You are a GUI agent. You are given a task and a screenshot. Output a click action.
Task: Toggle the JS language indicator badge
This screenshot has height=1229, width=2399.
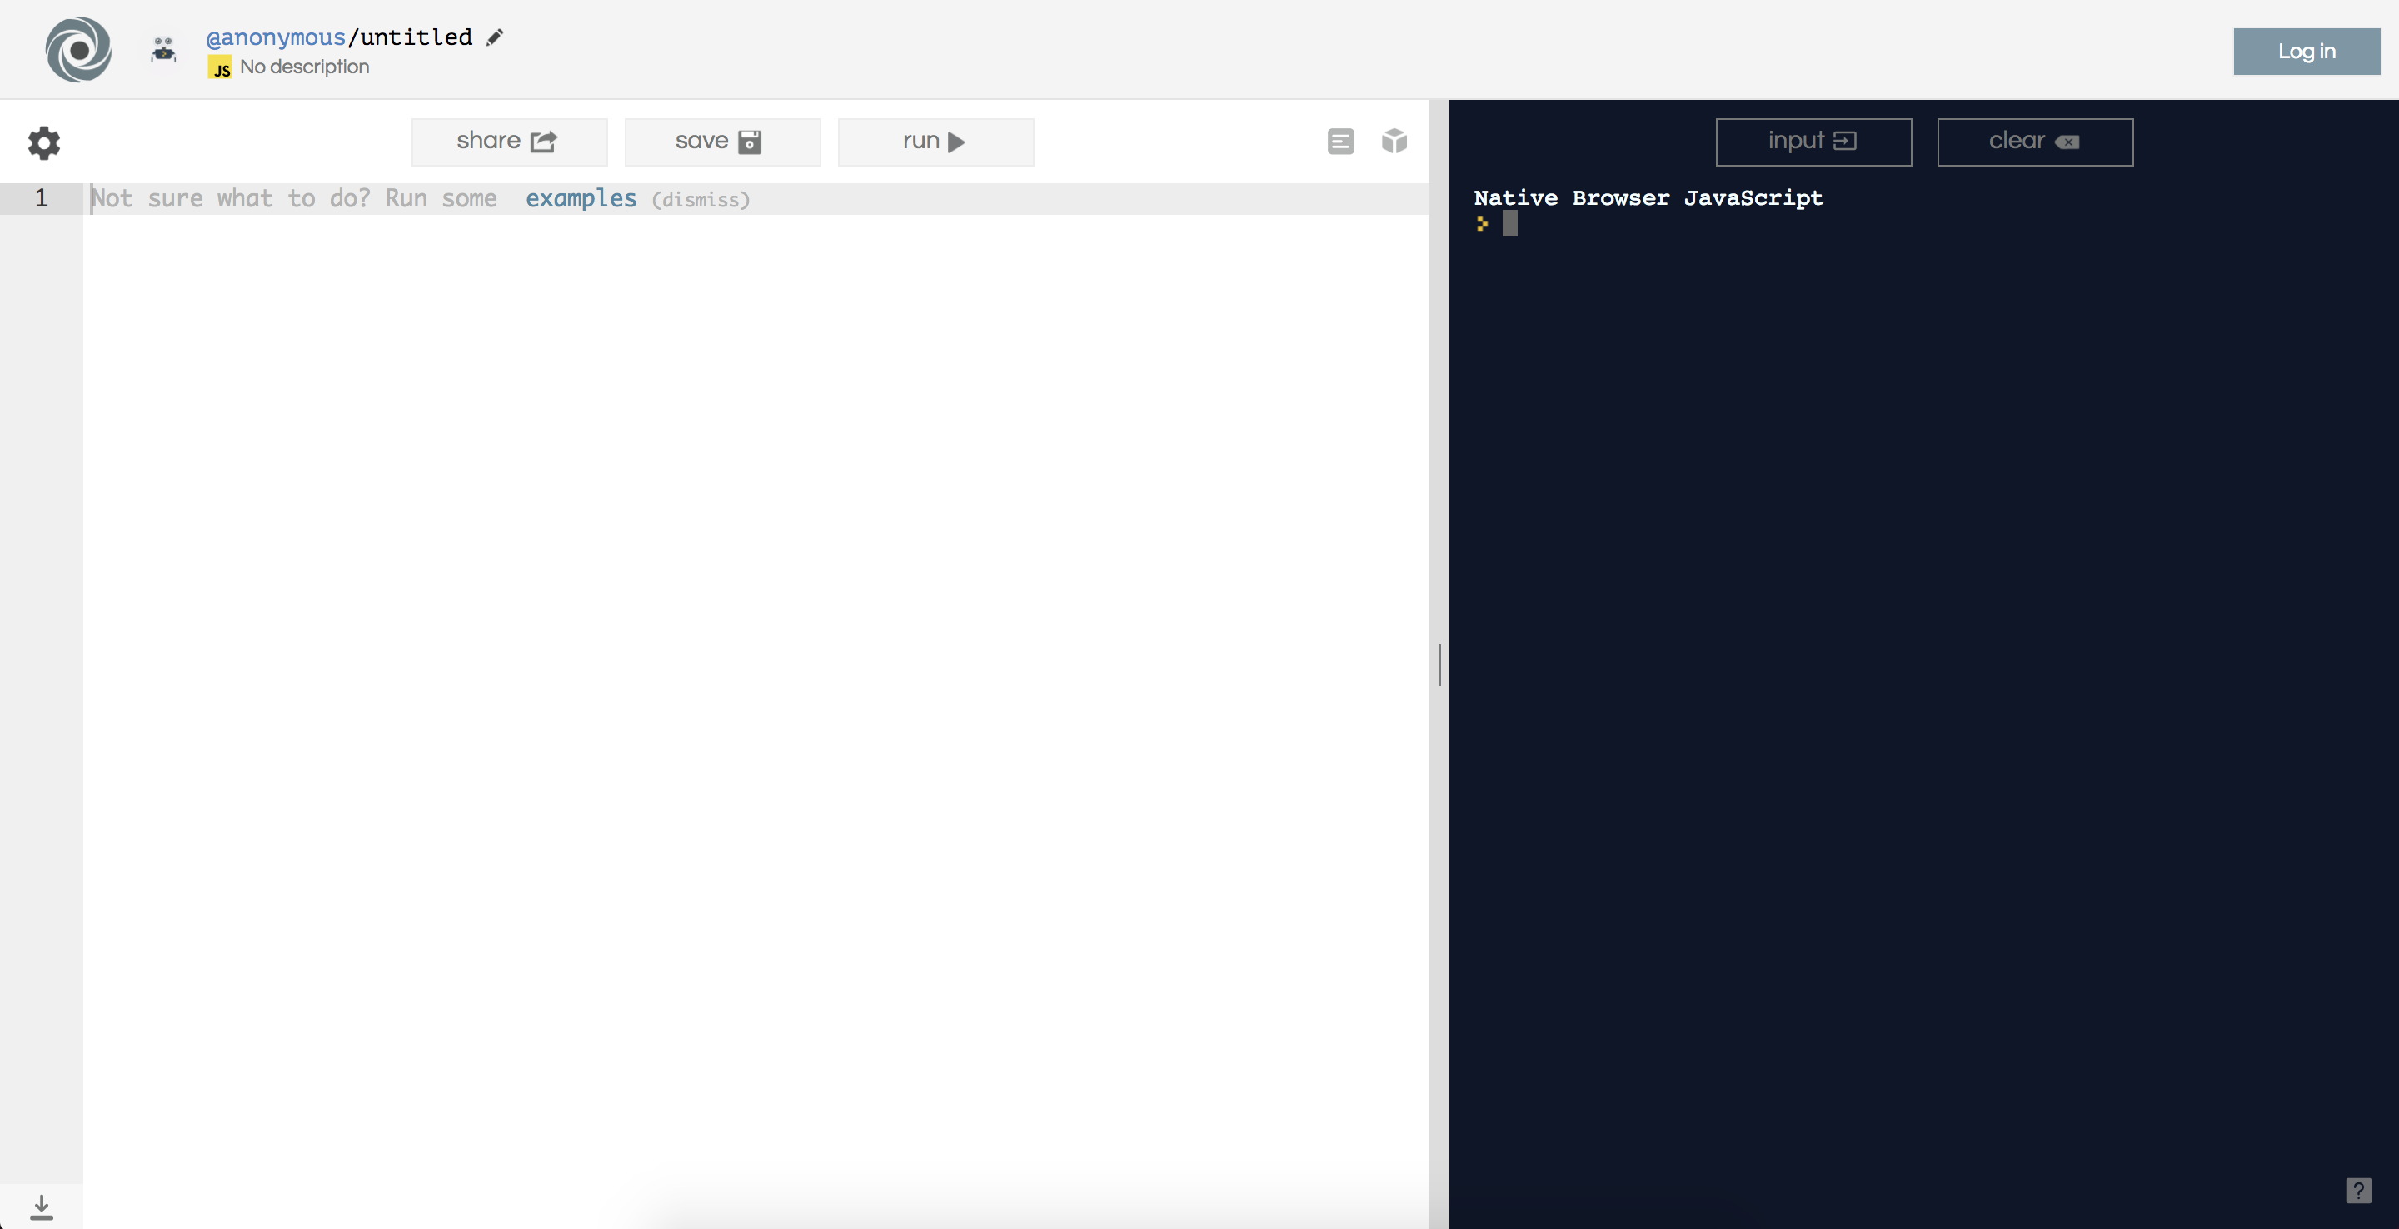point(221,66)
